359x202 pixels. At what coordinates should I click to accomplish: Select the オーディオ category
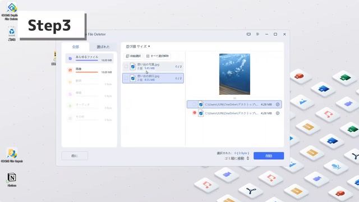[89, 106]
